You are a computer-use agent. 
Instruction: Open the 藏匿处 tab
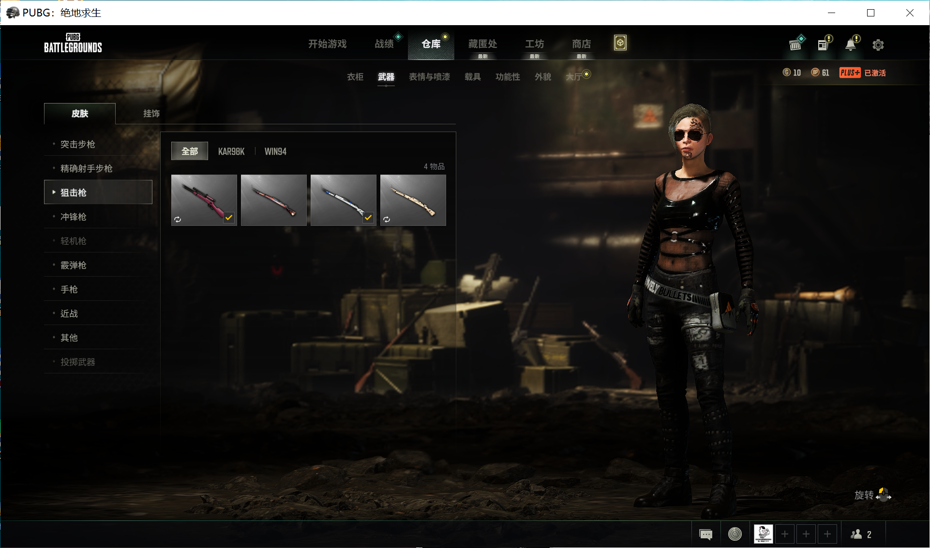pyautogui.click(x=483, y=44)
